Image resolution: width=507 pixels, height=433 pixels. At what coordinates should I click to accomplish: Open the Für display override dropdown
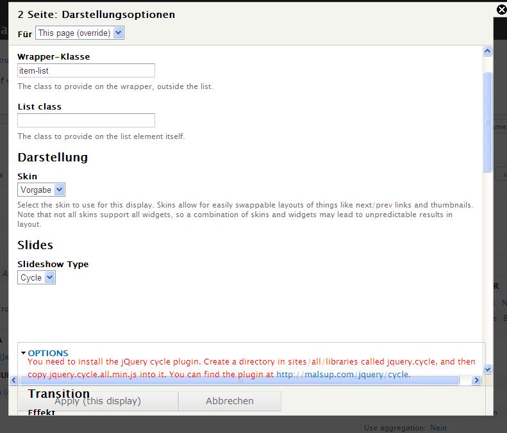79,33
